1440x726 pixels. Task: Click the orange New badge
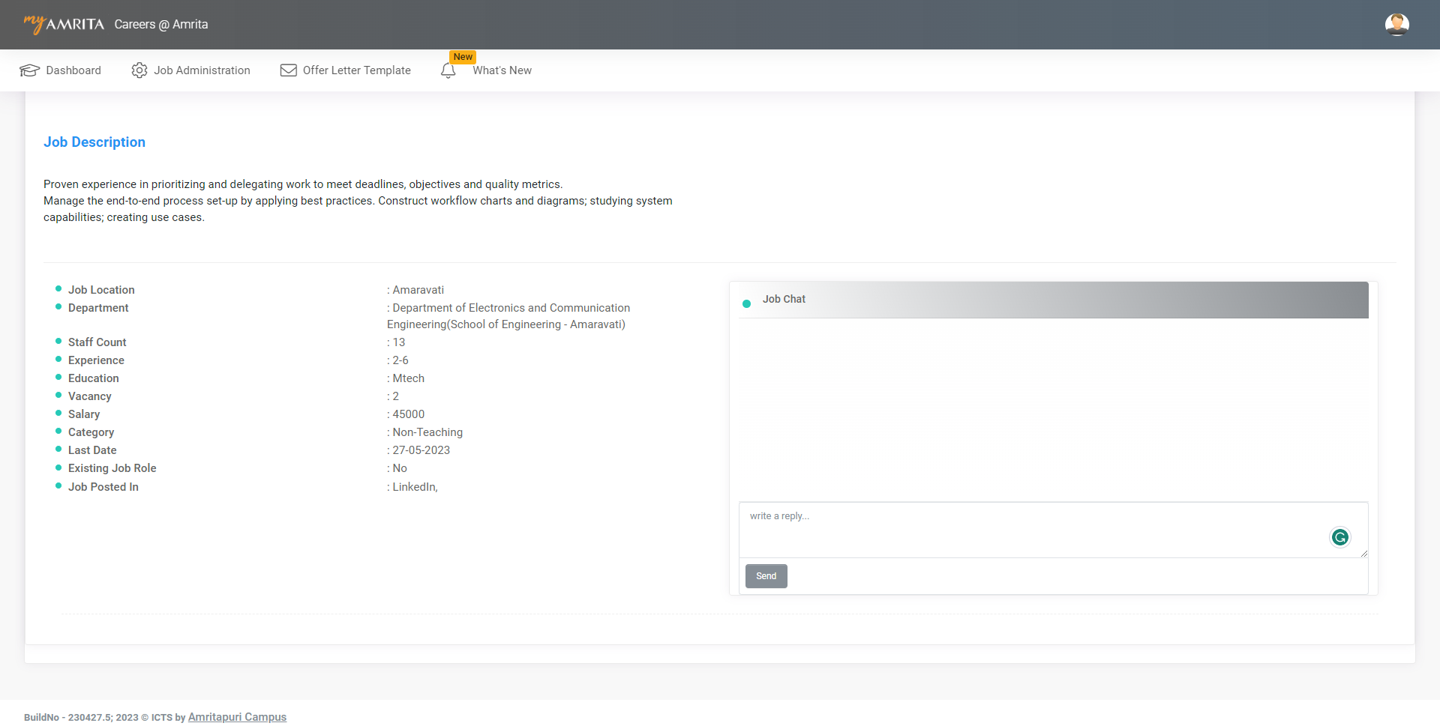pyautogui.click(x=463, y=57)
